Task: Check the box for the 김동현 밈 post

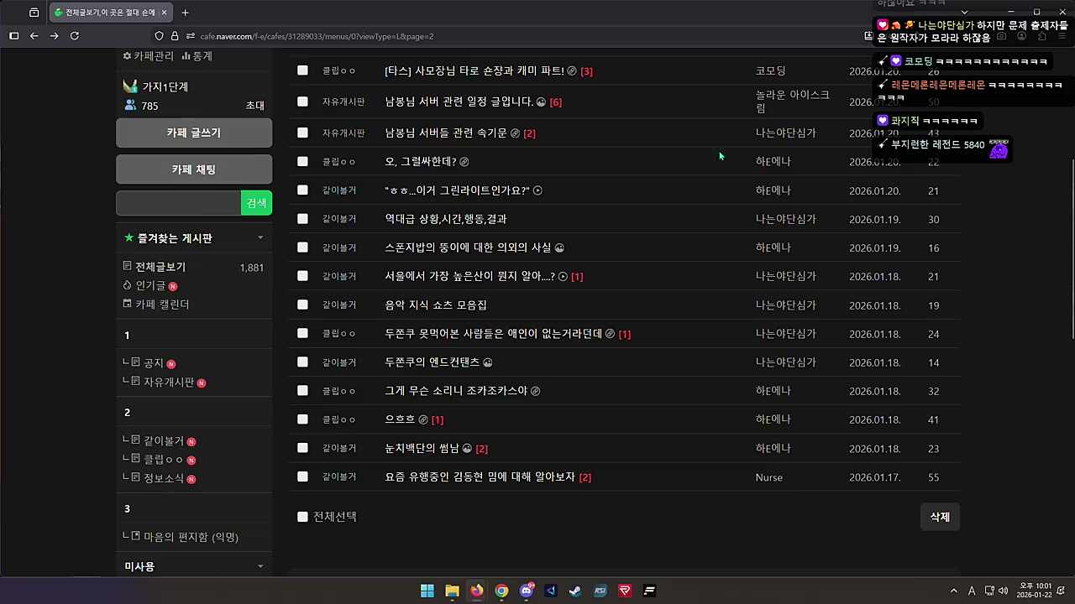Action: [x=302, y=476]
